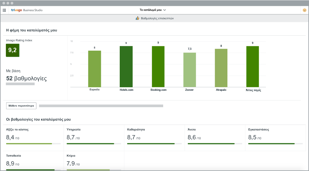309x171 pixels.
Task: Click the 'Τοποθεσία' category label
Action: [x=13, y=156]
